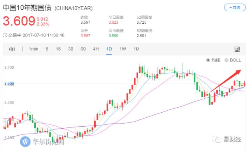Select the 60 minute interval tab
The width and height of the screenshot is (249, 150).
83,49
